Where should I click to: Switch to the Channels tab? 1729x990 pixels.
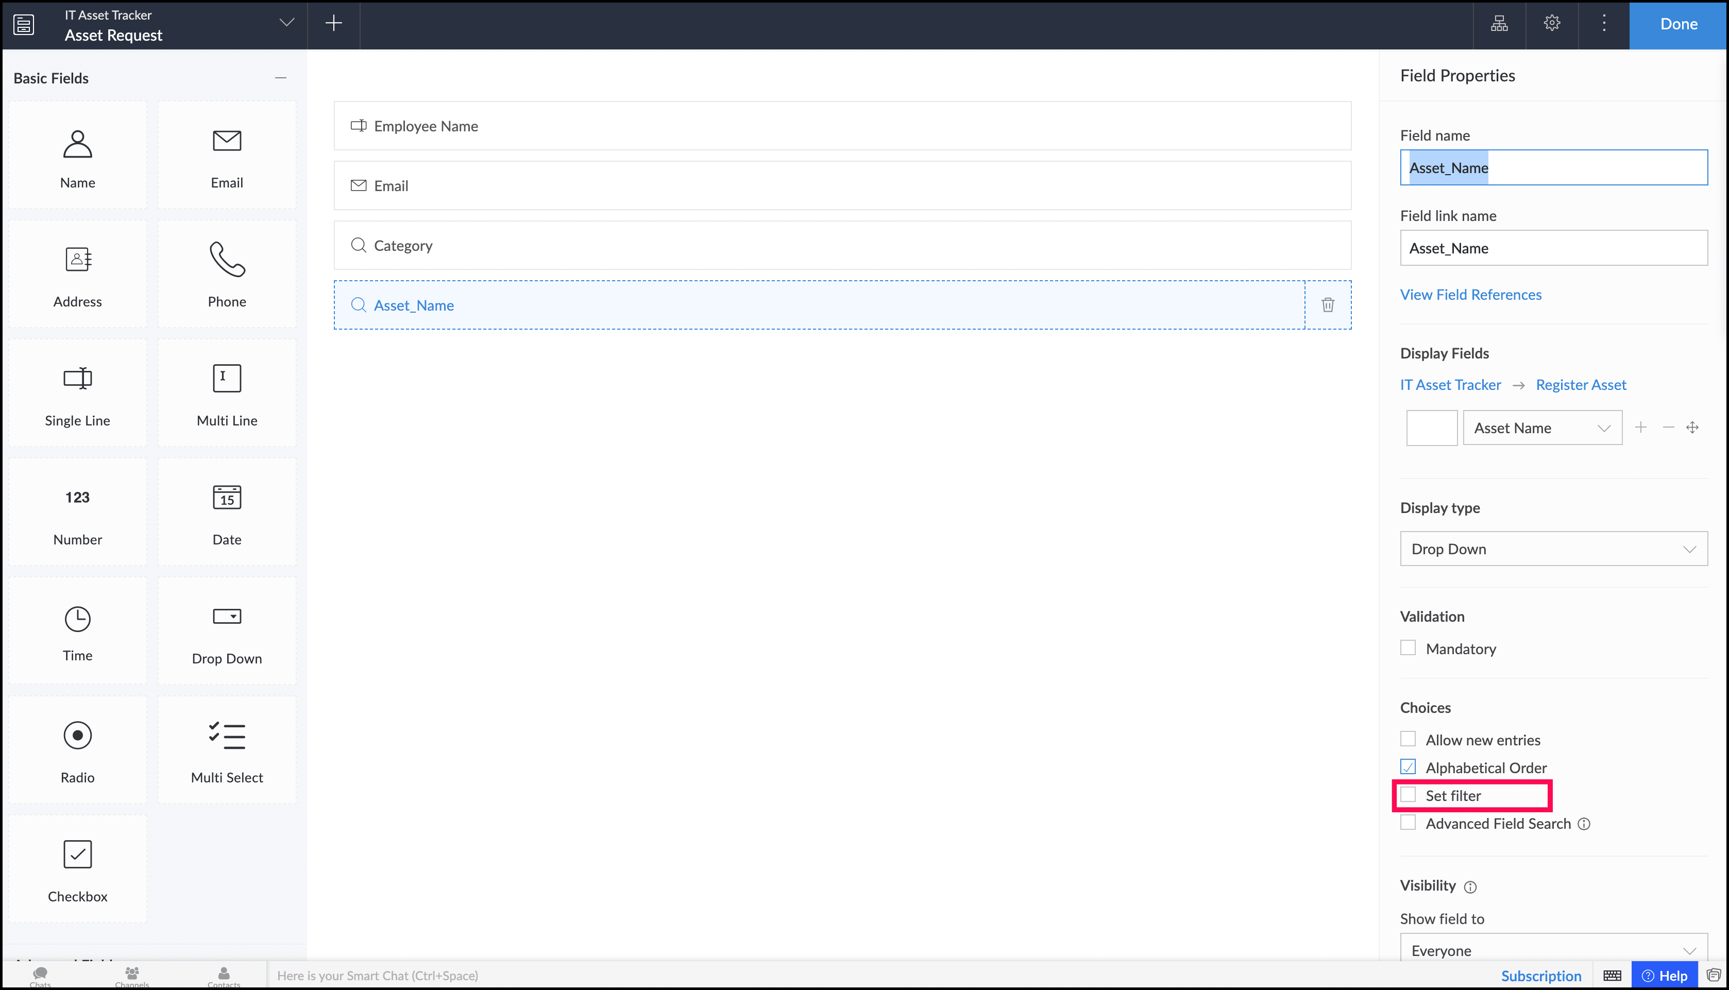click(132, 976)
